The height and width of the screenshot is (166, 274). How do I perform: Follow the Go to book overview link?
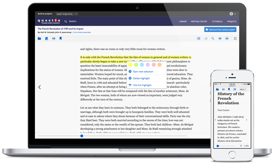[82, 32]
